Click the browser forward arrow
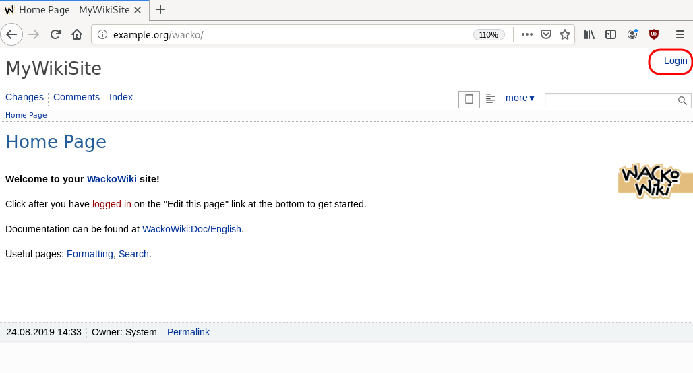 [x=34, y=34]
